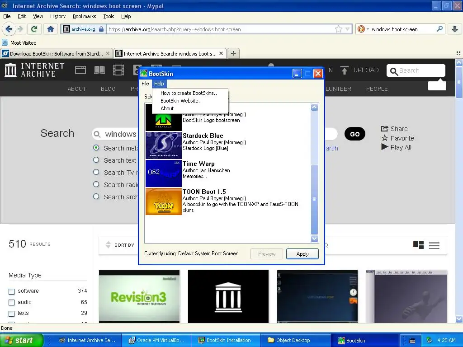
Task: Open the ABOUT link in Archive nav
Action: (77, 89)
